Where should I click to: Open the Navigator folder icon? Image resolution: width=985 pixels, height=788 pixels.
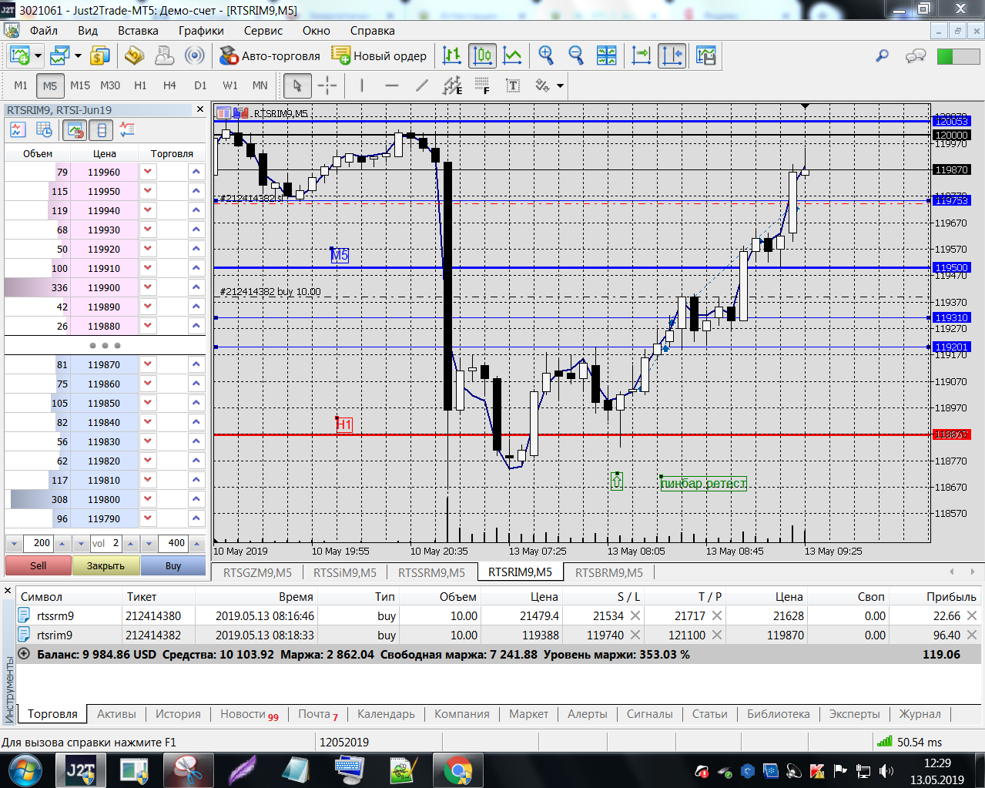coord(135,55)
